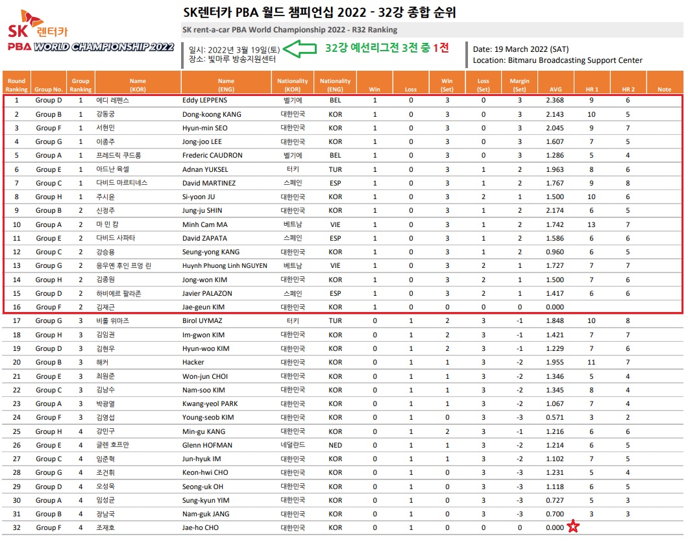This screenshot has width=688, height=541.
Task: Click the nationality code 'NED'
Action: pos(335,445)
